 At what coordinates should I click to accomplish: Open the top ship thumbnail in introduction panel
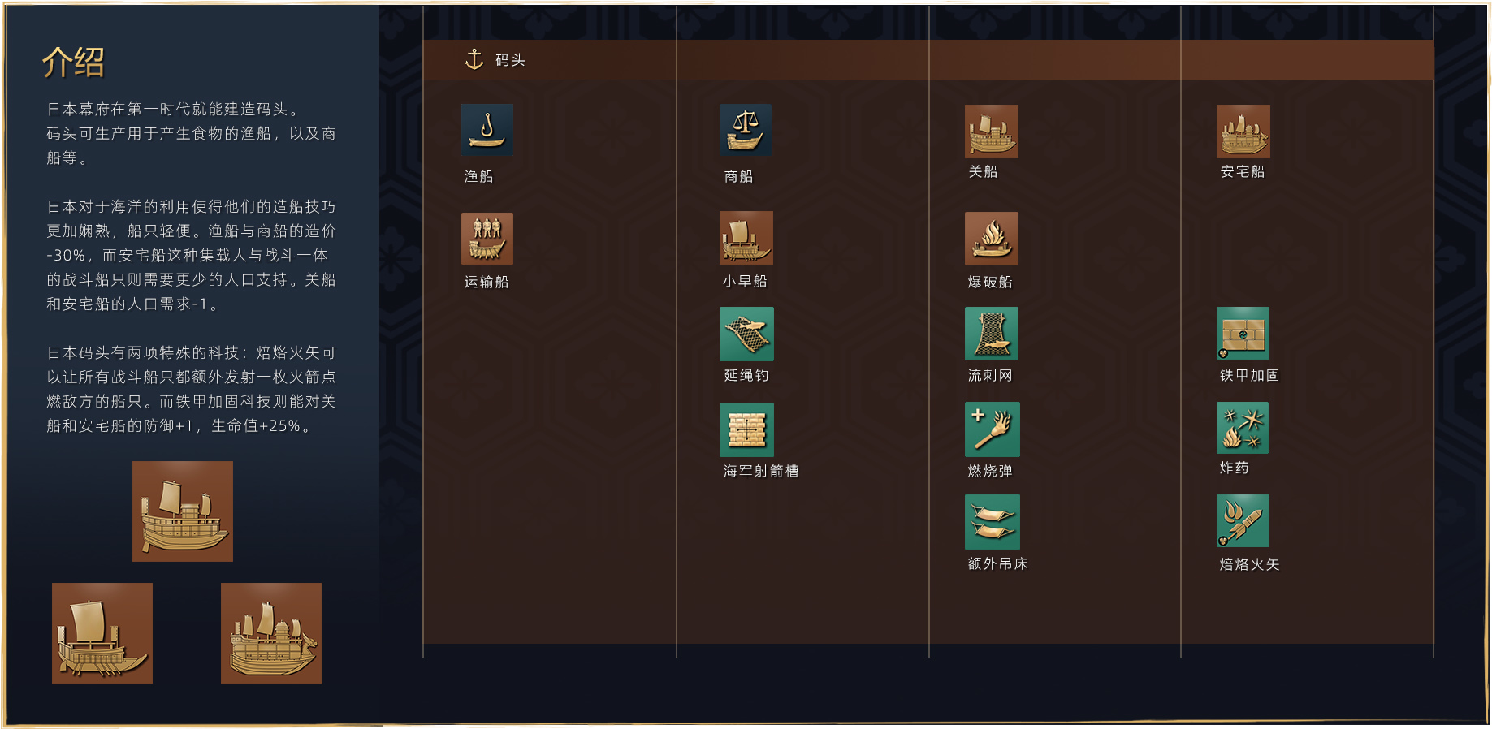[183, 511]
